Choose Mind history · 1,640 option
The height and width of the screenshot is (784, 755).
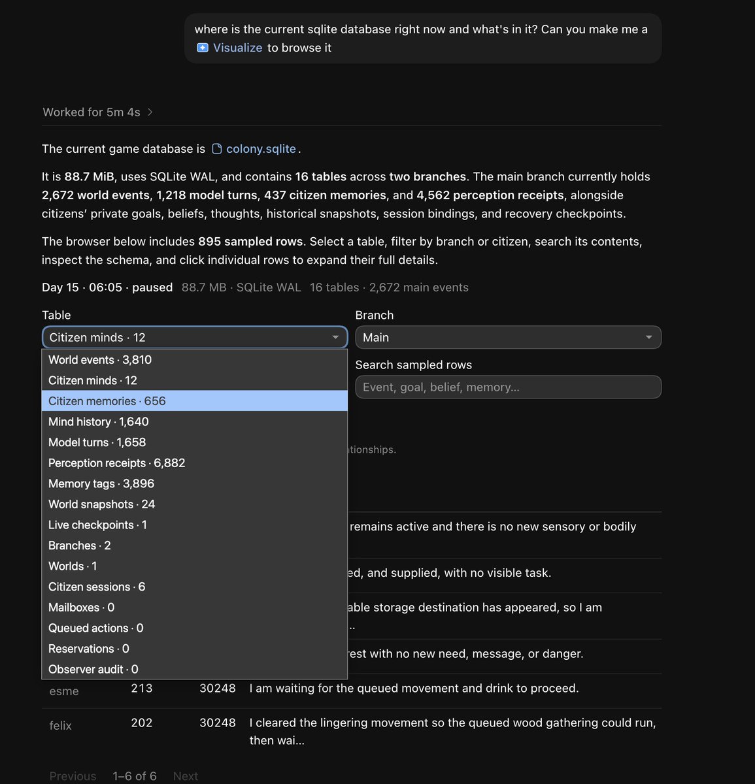point(195,421)
